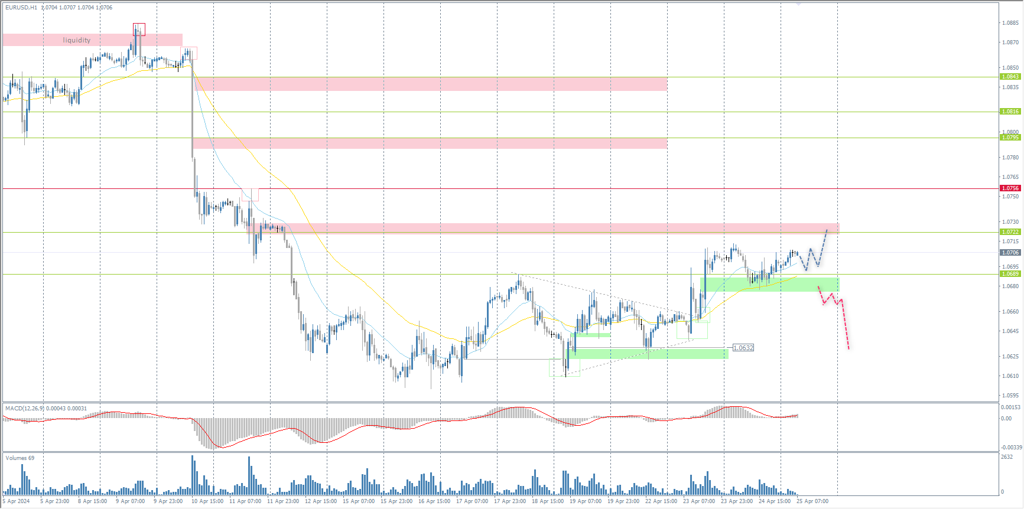Select the green zone beside the 1.0632 label

coord(649,354)
